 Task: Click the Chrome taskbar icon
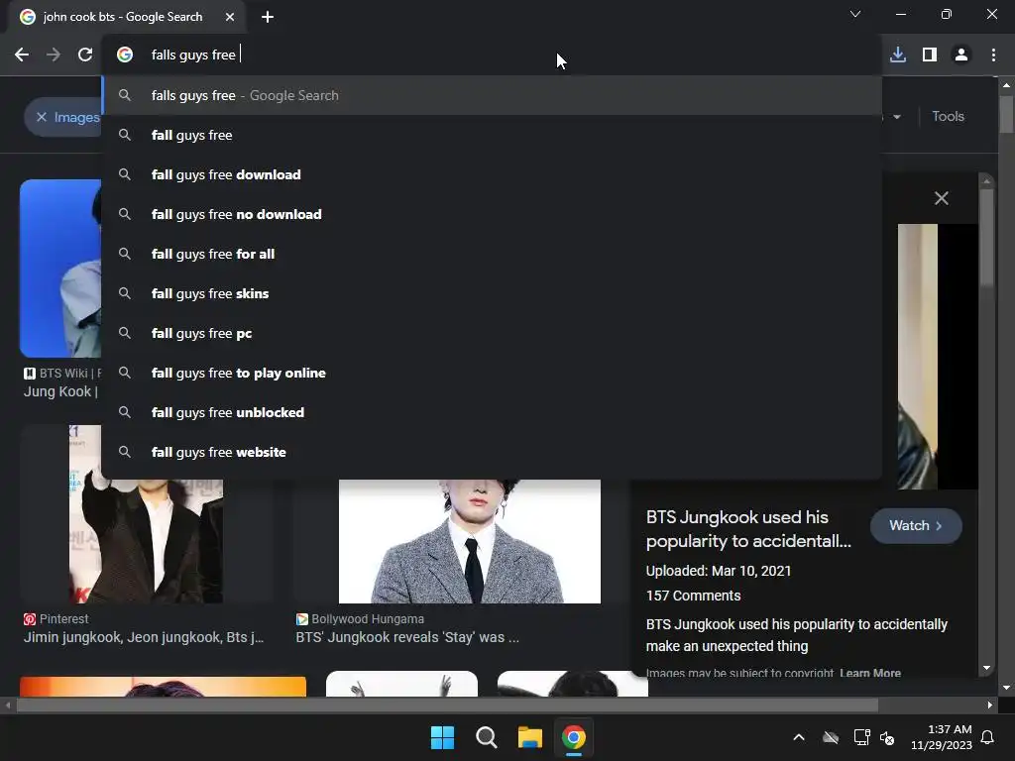point(574,737)
